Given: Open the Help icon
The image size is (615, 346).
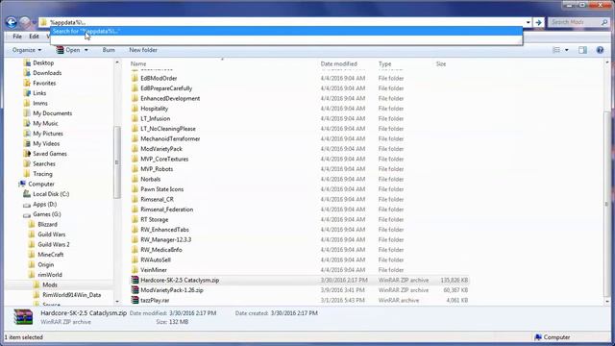Looking at the screenshot, I should point(600,50).
